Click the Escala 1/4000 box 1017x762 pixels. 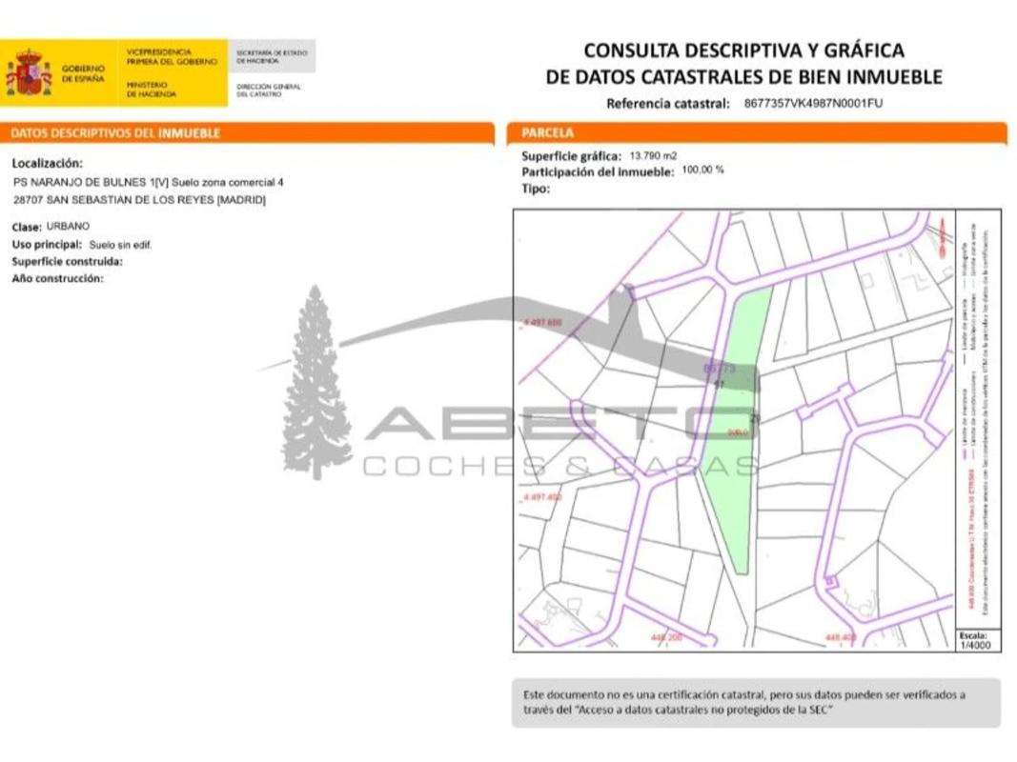[x=976, y=640]
